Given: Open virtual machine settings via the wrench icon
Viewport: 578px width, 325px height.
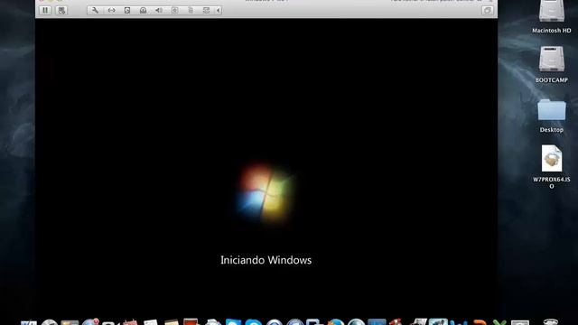Looking at the screenshot, I should (95, 10).
